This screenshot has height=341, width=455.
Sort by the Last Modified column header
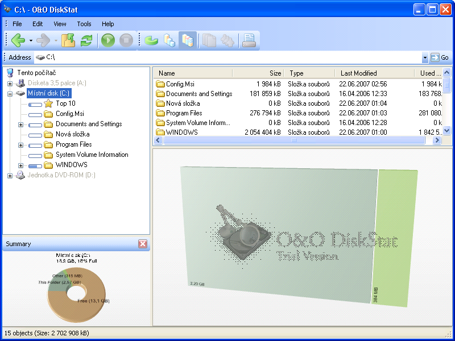[x=375, y=73]
